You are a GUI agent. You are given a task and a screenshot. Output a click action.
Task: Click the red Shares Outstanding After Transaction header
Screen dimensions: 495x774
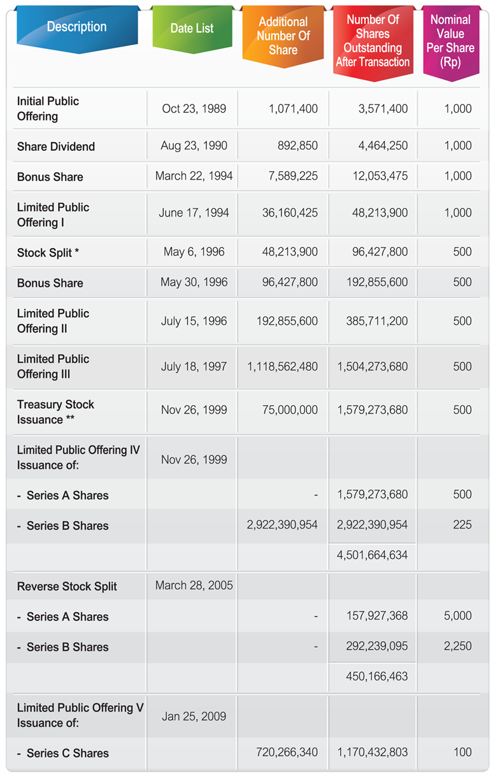(373, 41)
